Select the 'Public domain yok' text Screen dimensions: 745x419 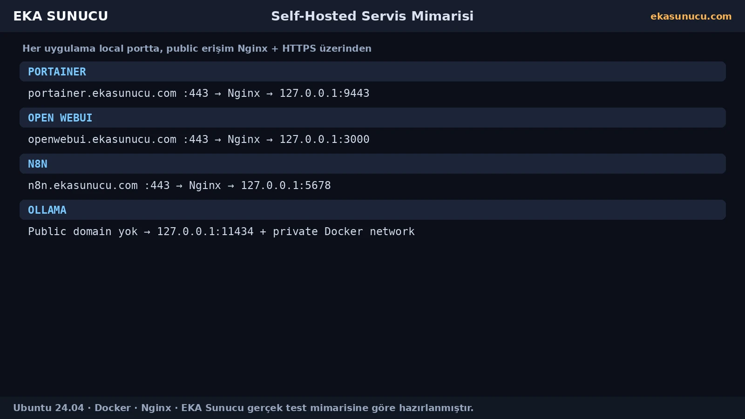pos(83,231)
